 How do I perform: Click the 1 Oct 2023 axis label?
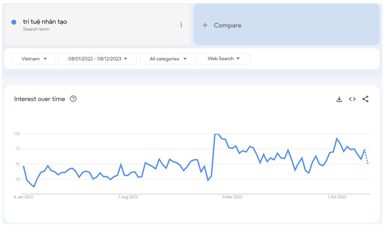(x=337, y=197)
